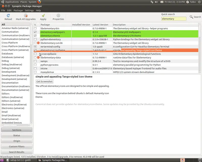This screenshot has width=202, height=162.
Task: Sort by the Package column header
Action: (x=56, y=25)
